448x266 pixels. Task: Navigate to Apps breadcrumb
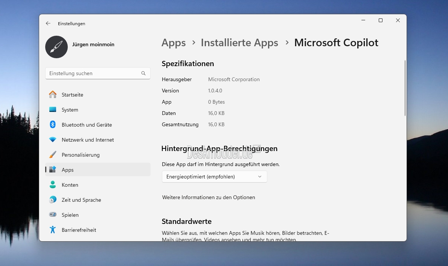pos(174,43)
